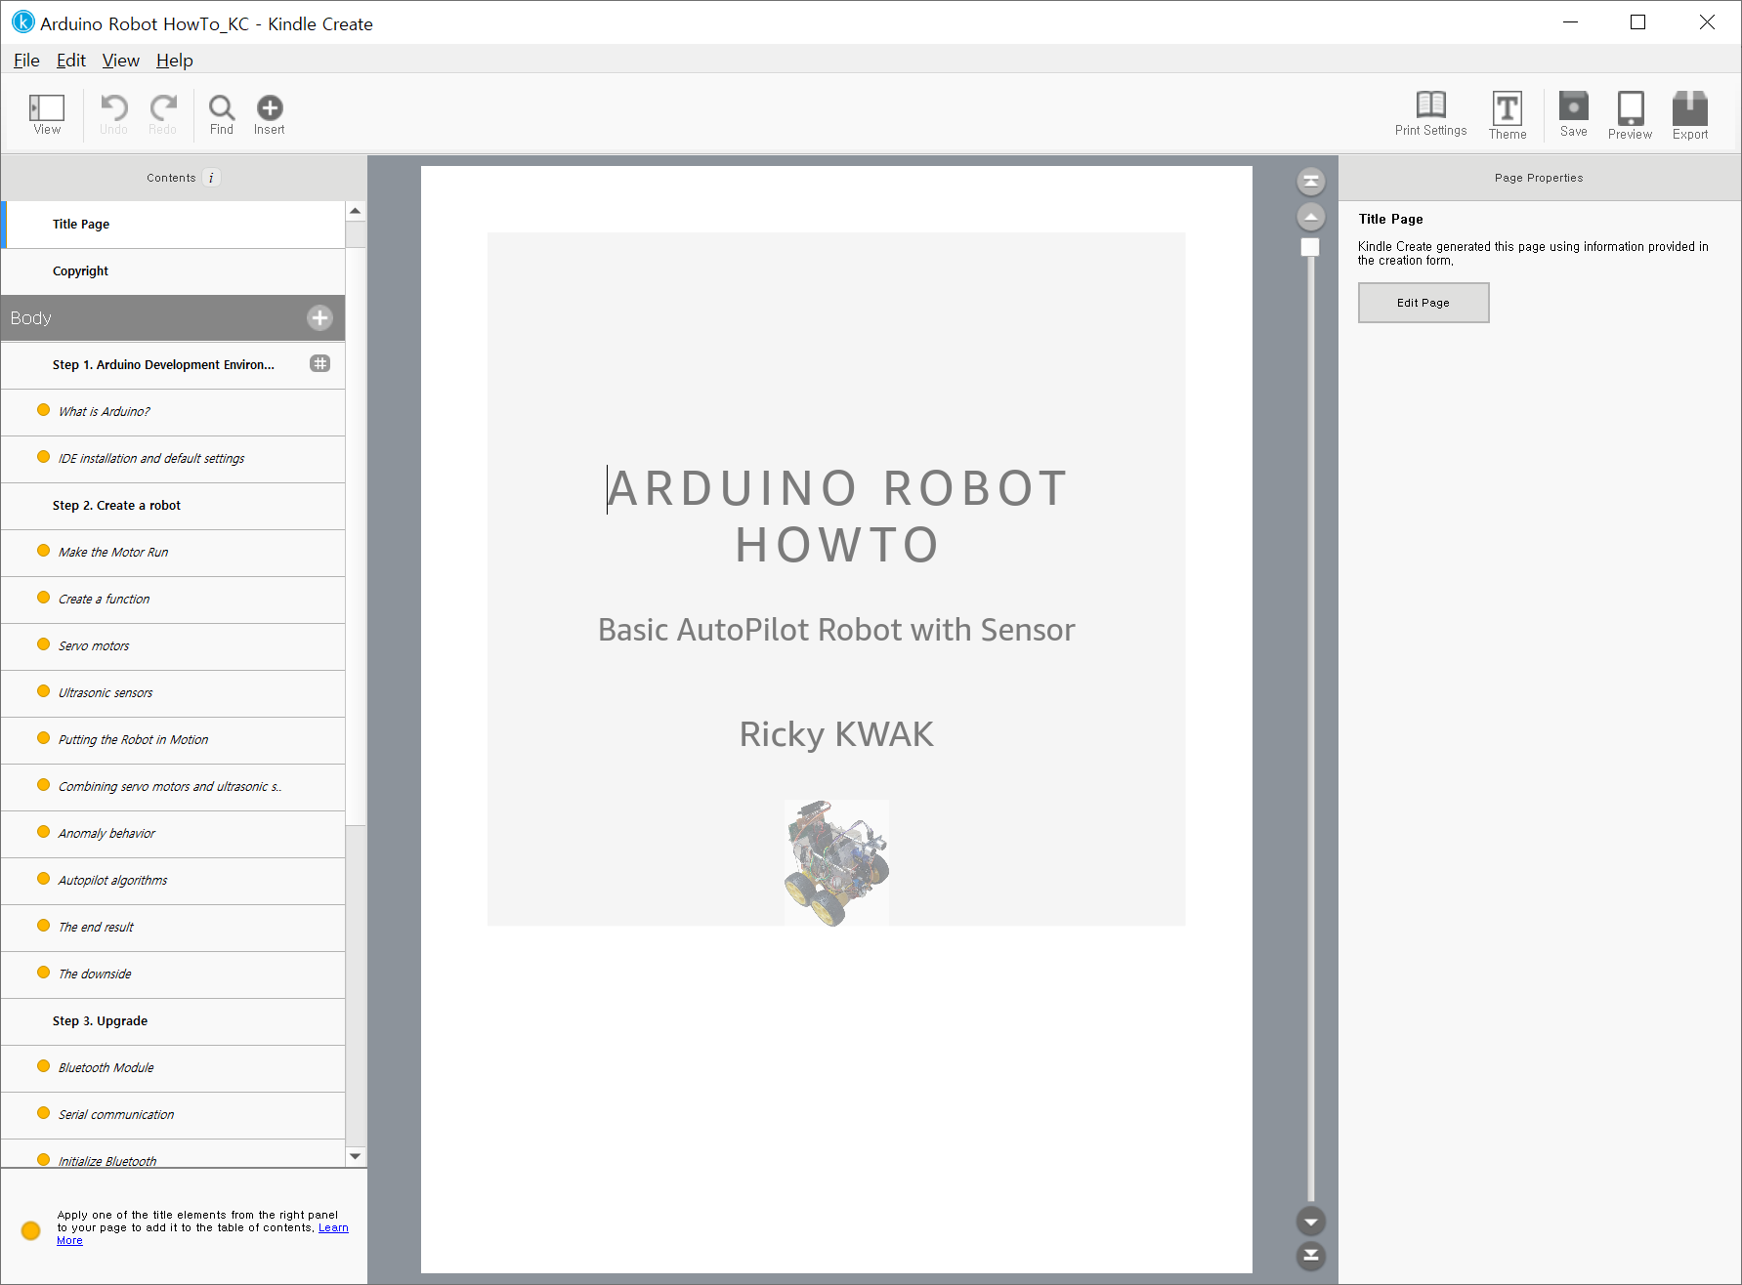Open the Find tool

(222, 114)
